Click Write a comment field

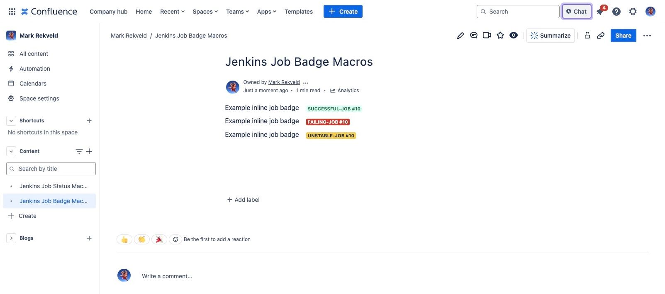(x=167, y=276)
